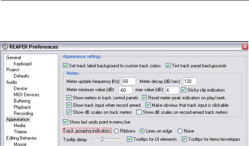
Task: Click the Meters group heading
Action: point(73,73)
